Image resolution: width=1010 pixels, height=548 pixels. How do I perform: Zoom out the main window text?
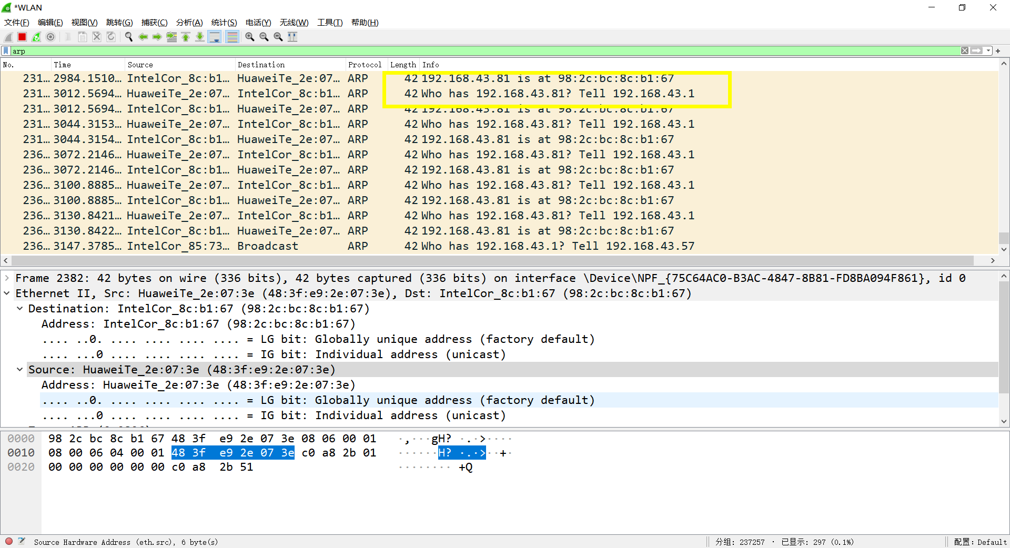pos(264,37)
